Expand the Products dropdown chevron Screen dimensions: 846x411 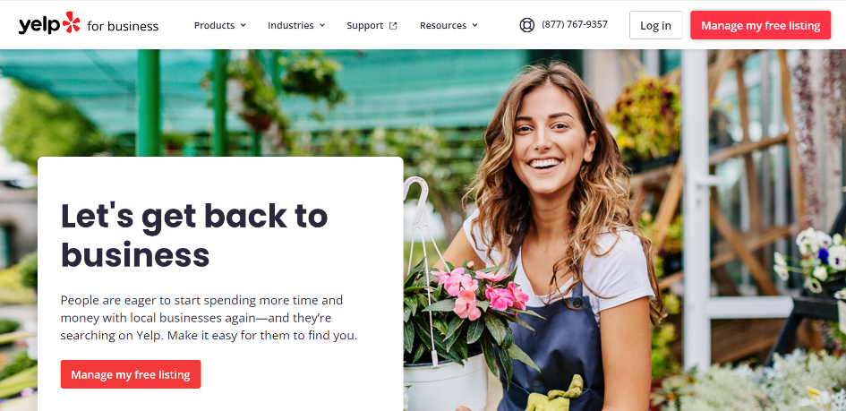pyautogui.click(x=243, y=25)
